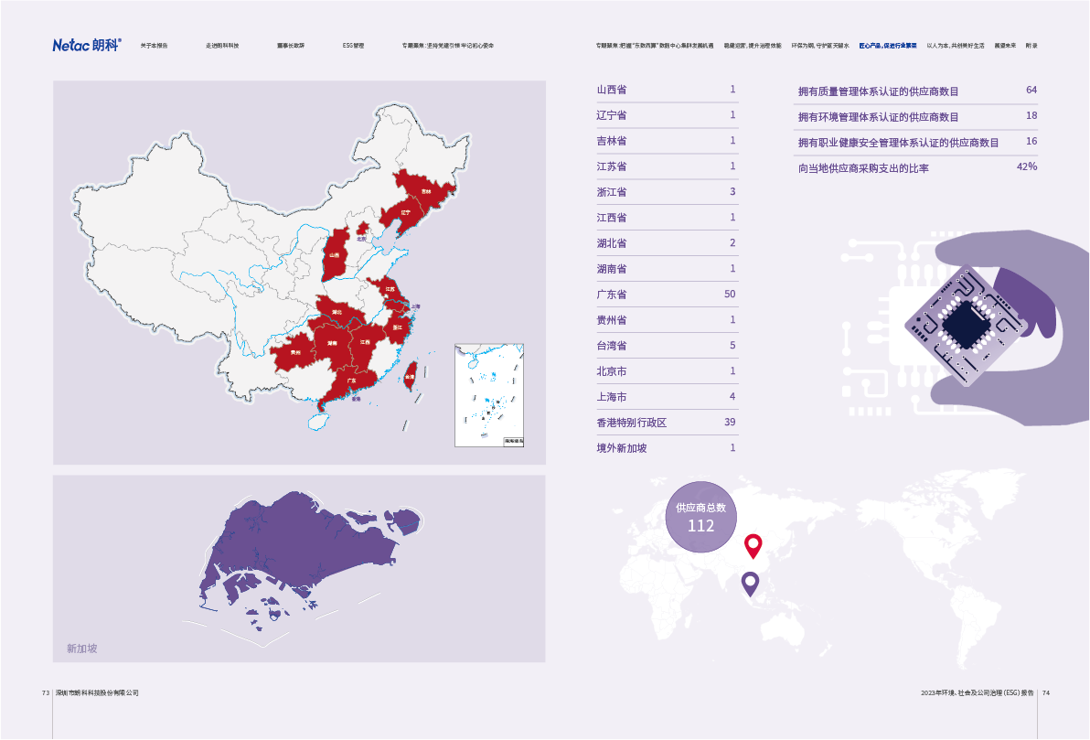This screenshot has height=740, width=1090.
Task: Click the 新加坡 caption label
Action: click(x=81, y=649)
